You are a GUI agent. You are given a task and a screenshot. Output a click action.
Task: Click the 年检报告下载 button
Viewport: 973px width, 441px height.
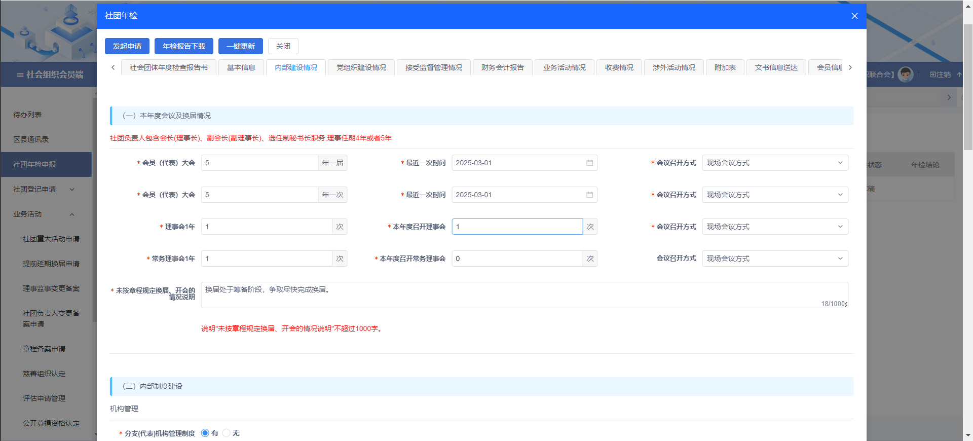click(x=183, y=46)
